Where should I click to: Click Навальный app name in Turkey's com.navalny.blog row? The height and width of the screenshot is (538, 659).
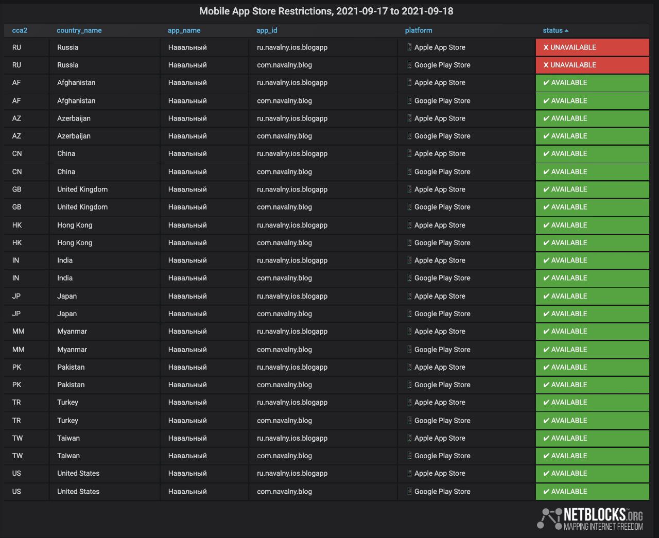click(187, 421)
